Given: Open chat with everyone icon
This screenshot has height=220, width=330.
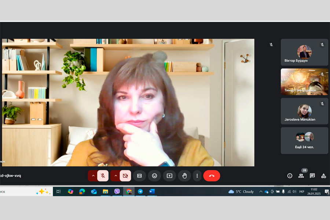Looking at the screenshot, I should pyautogui.click(x=312, y=176).
